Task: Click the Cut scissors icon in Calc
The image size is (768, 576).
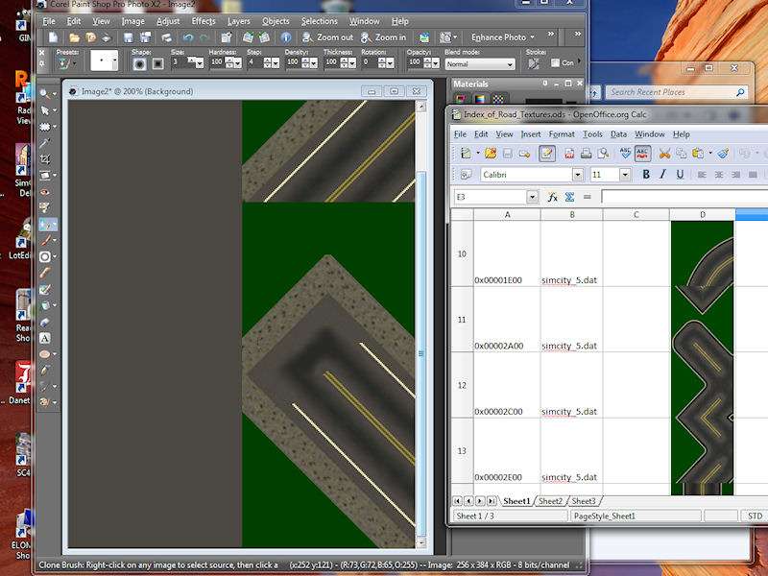Action: click(x=664, y=153)
